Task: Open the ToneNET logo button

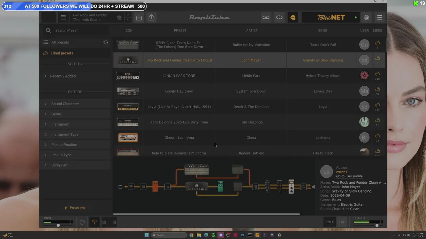Action: point(330,18)
